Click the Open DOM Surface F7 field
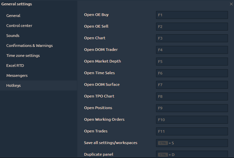 192,85
